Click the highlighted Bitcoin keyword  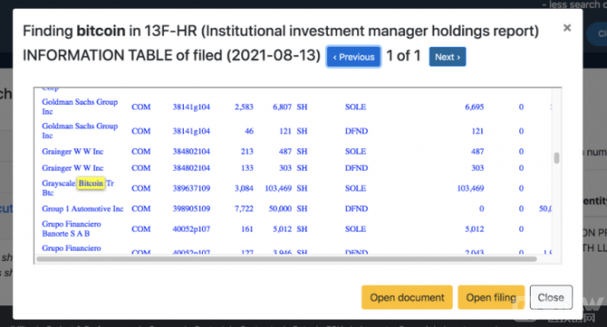tap(90, 183)
